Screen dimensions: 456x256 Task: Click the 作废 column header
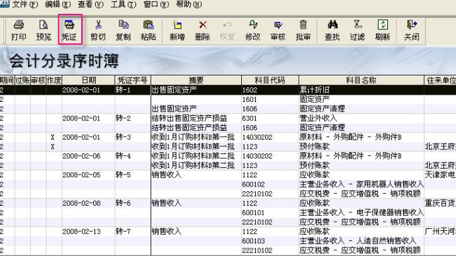pyautogui.click(x=54, y=81)
